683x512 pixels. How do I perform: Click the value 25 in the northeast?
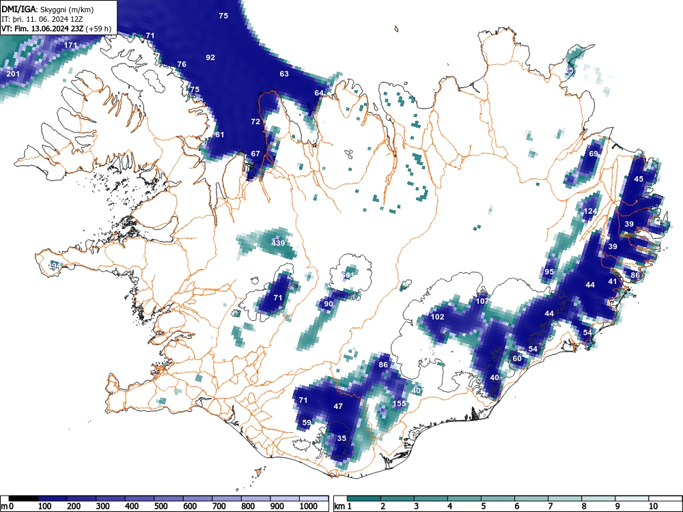(x=570, y=70)
